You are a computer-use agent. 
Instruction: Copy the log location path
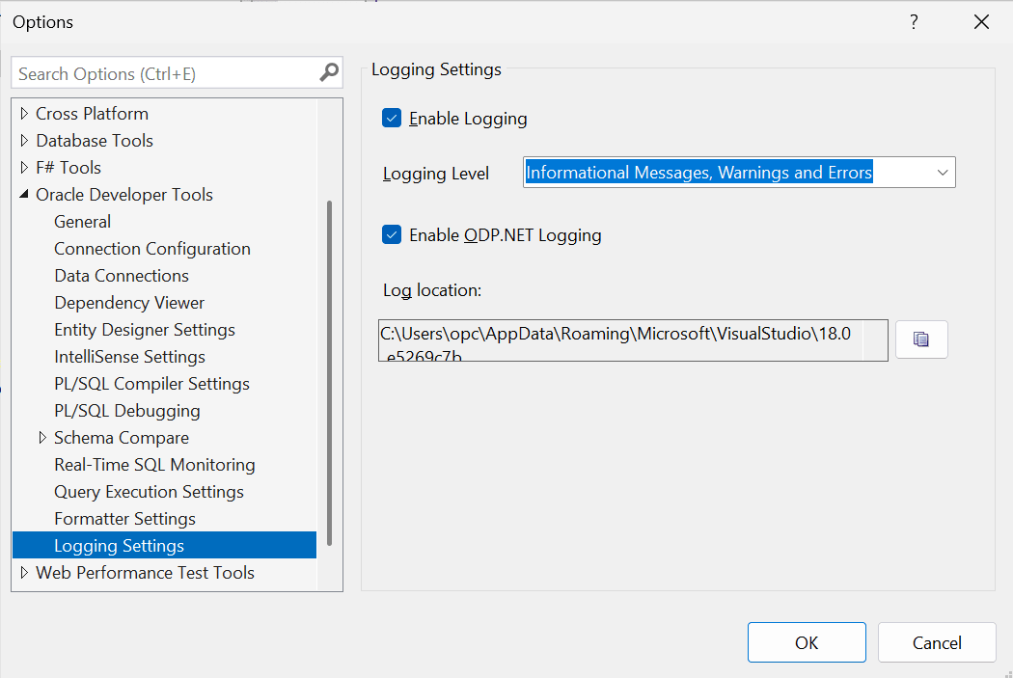click(920, 339)
